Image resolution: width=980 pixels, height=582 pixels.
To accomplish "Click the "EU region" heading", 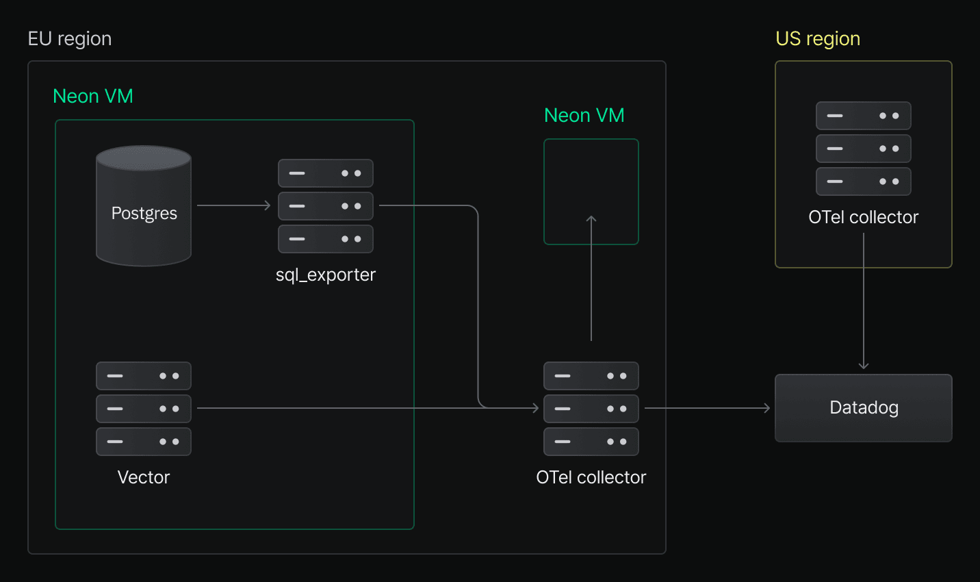I will click(x=70, y=39).
